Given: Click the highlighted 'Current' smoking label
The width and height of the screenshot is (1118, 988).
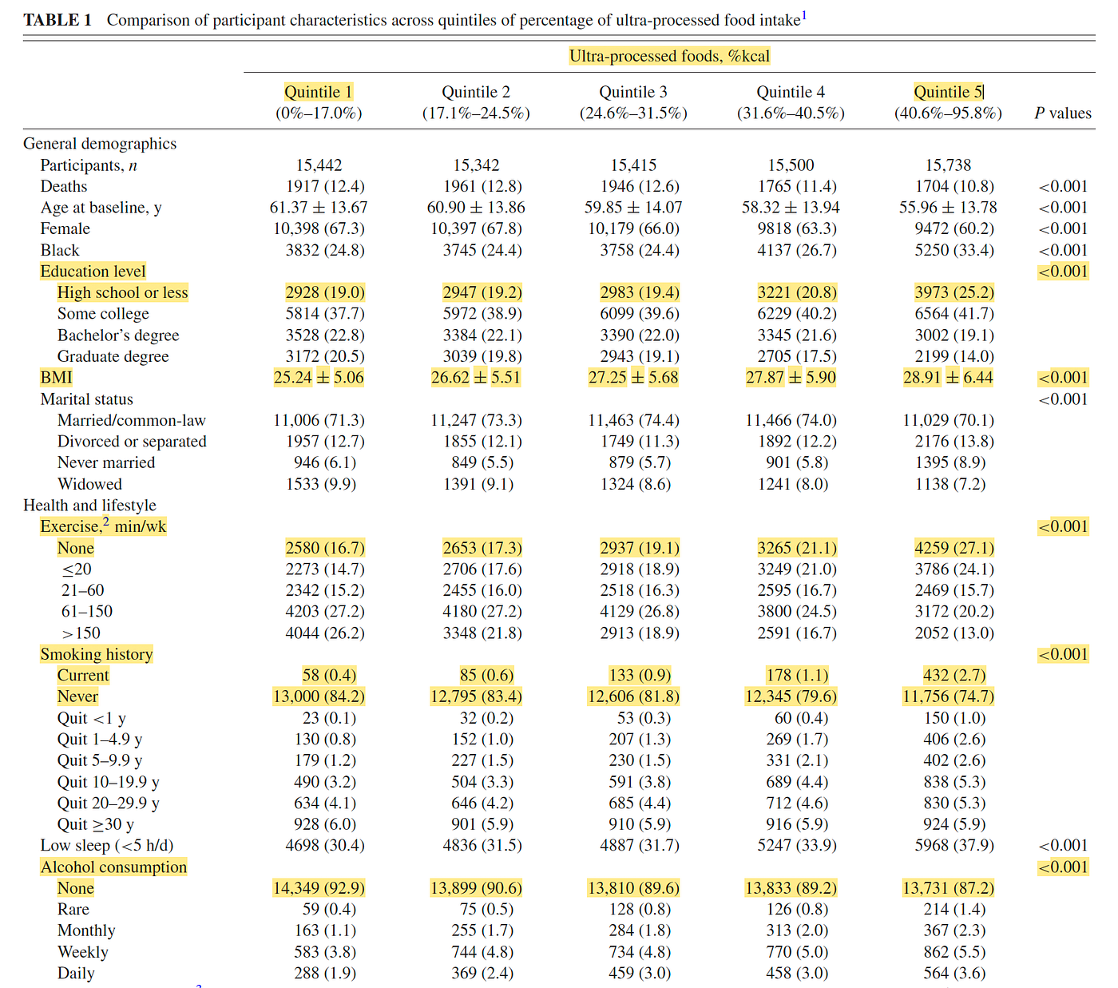Looking at the screenshot, I should [83, 676].
